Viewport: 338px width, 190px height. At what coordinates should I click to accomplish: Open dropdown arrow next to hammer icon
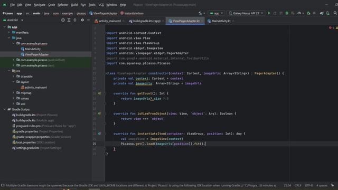click(204, 13)
